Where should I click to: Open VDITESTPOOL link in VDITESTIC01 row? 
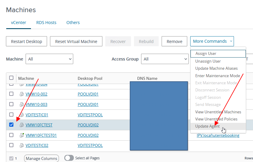[x=90, y=115]
